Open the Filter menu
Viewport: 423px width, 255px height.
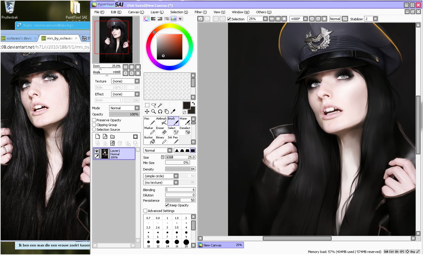(x=201, y=12)
